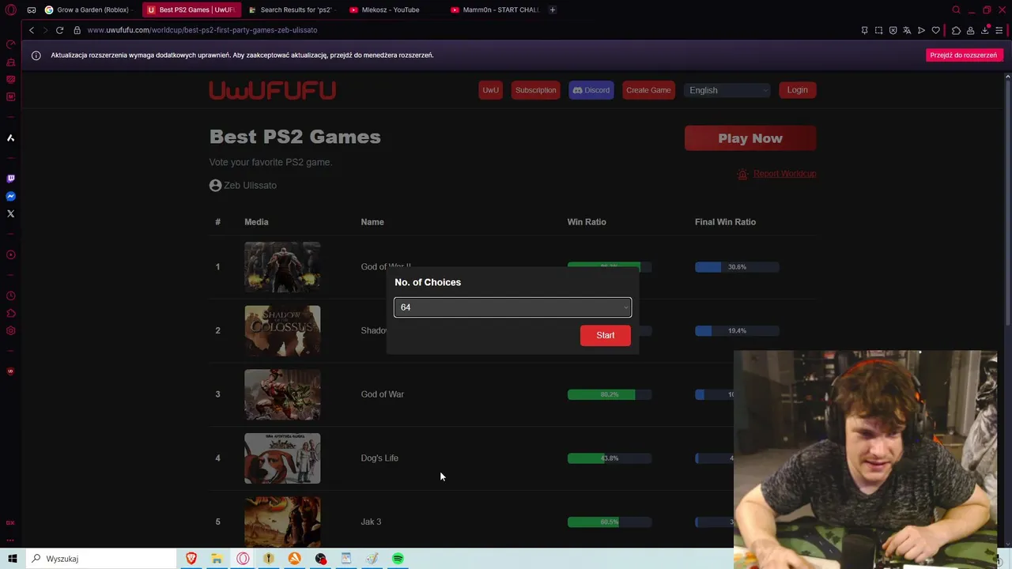Open sidebar history clock icon
This screenshot has width=1012, height=569.
(x=11, y=296)
